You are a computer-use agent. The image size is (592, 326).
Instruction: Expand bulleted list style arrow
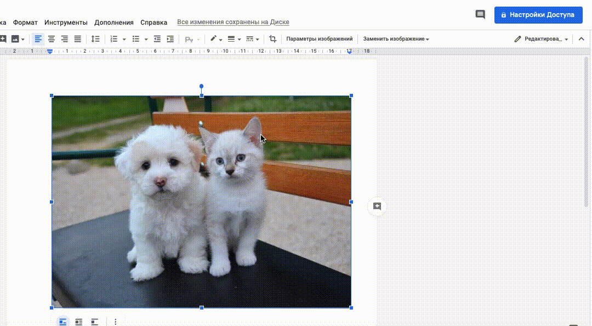tap(146, 40)
